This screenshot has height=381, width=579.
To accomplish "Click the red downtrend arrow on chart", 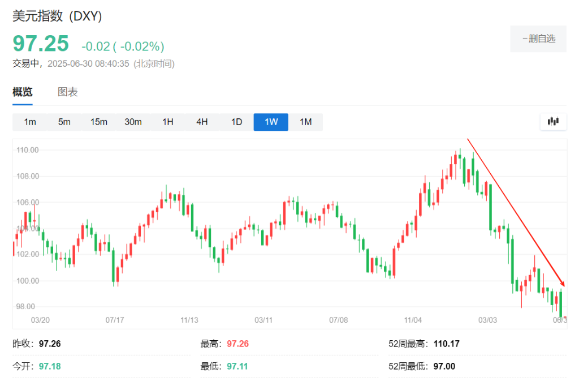I will pyautogui.click(x=515, y=210).
